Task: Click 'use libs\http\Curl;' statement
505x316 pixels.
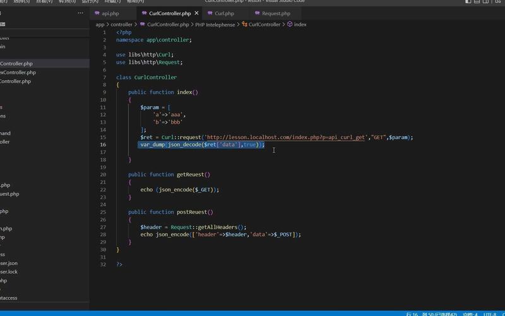Action: point(145,55)
